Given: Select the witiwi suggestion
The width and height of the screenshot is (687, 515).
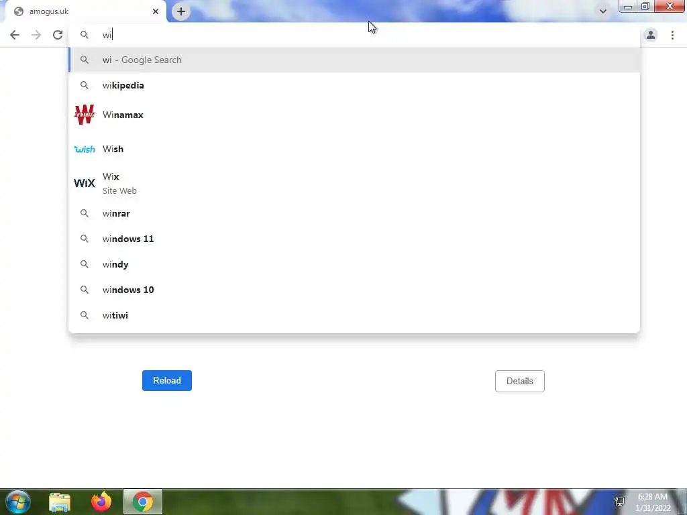Looking at the screenshot, I should [x=354, y=315].
